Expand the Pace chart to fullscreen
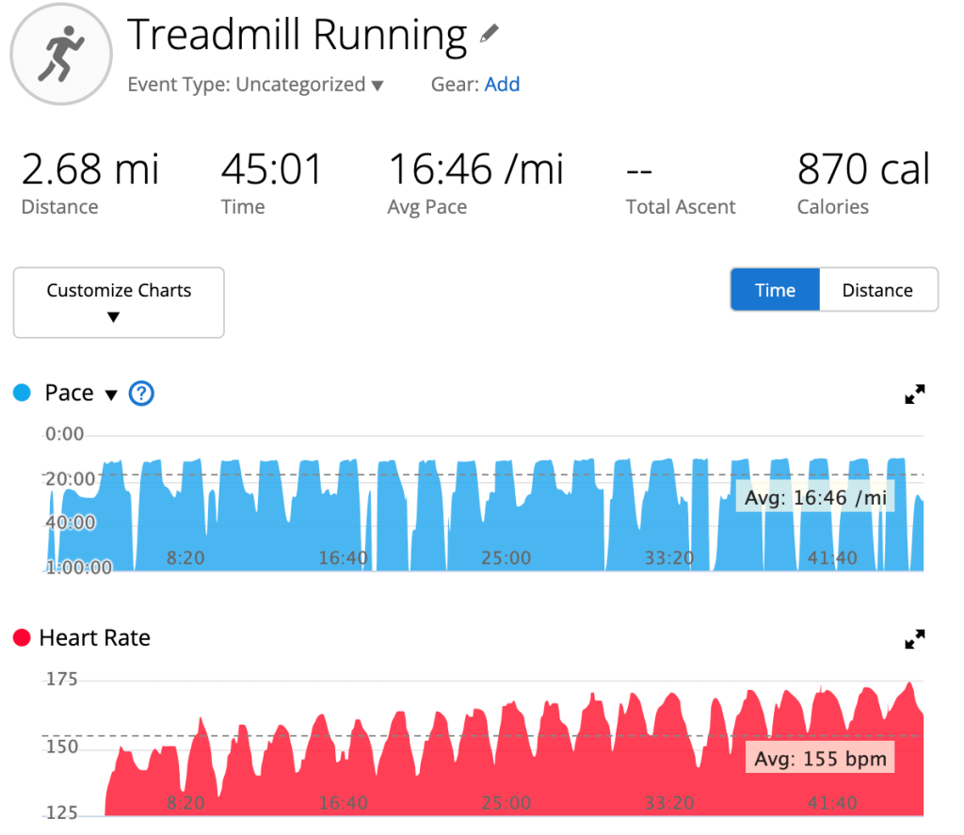Image resolution: width=964 pixels, height=835 pixels. point(914,394)
